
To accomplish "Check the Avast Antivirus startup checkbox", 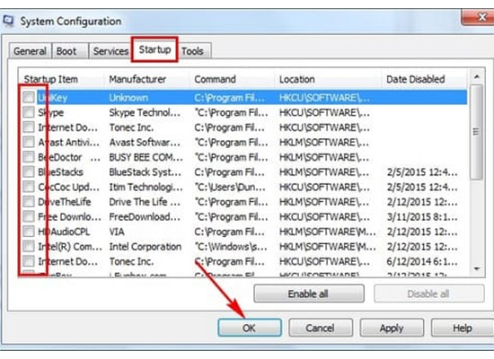I will tap(29, 142).
